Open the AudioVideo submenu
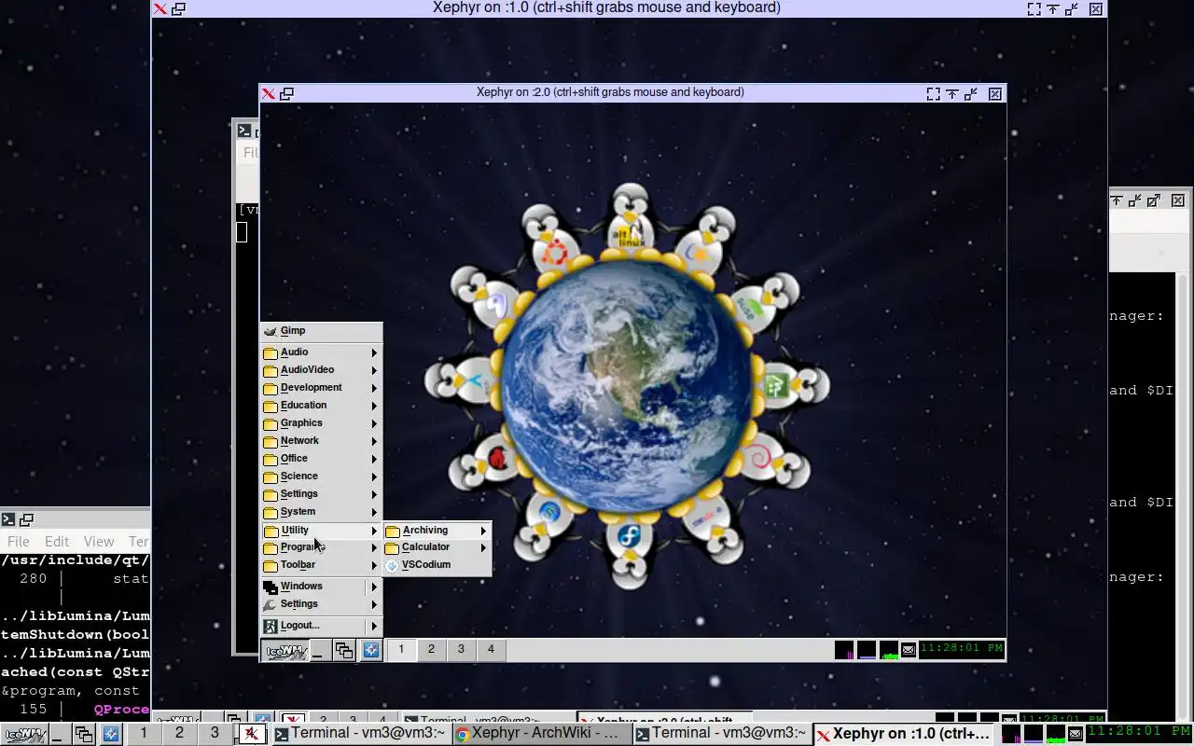1194x746 pixels. (321, 370)
